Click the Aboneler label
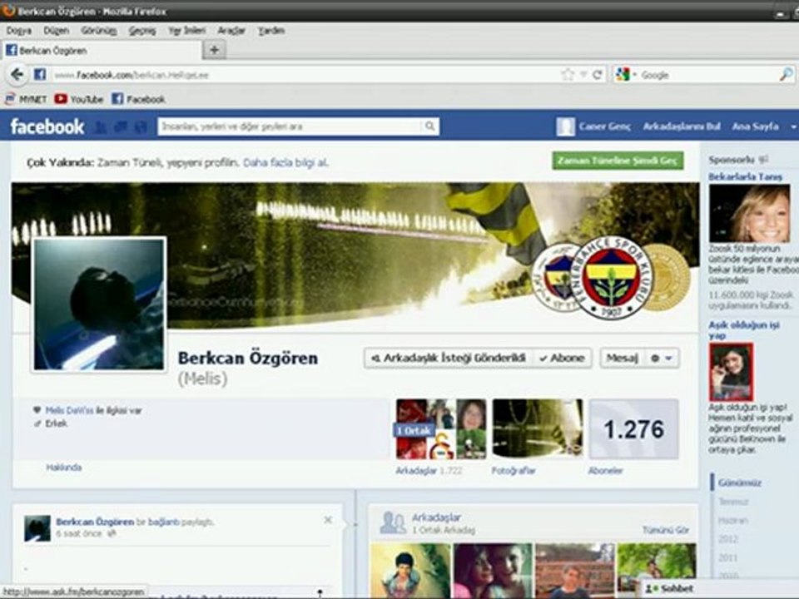Screen dimensions: 799x599 [605, 471]
